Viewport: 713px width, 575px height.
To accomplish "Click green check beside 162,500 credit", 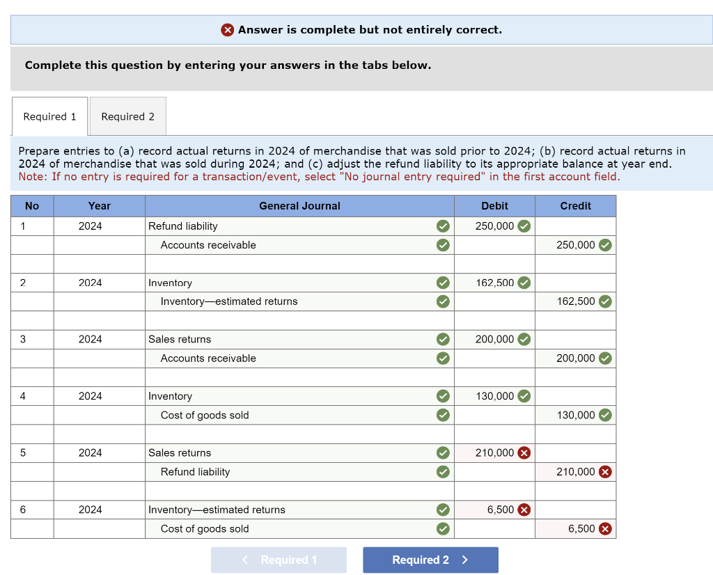I will coord(605,301).
